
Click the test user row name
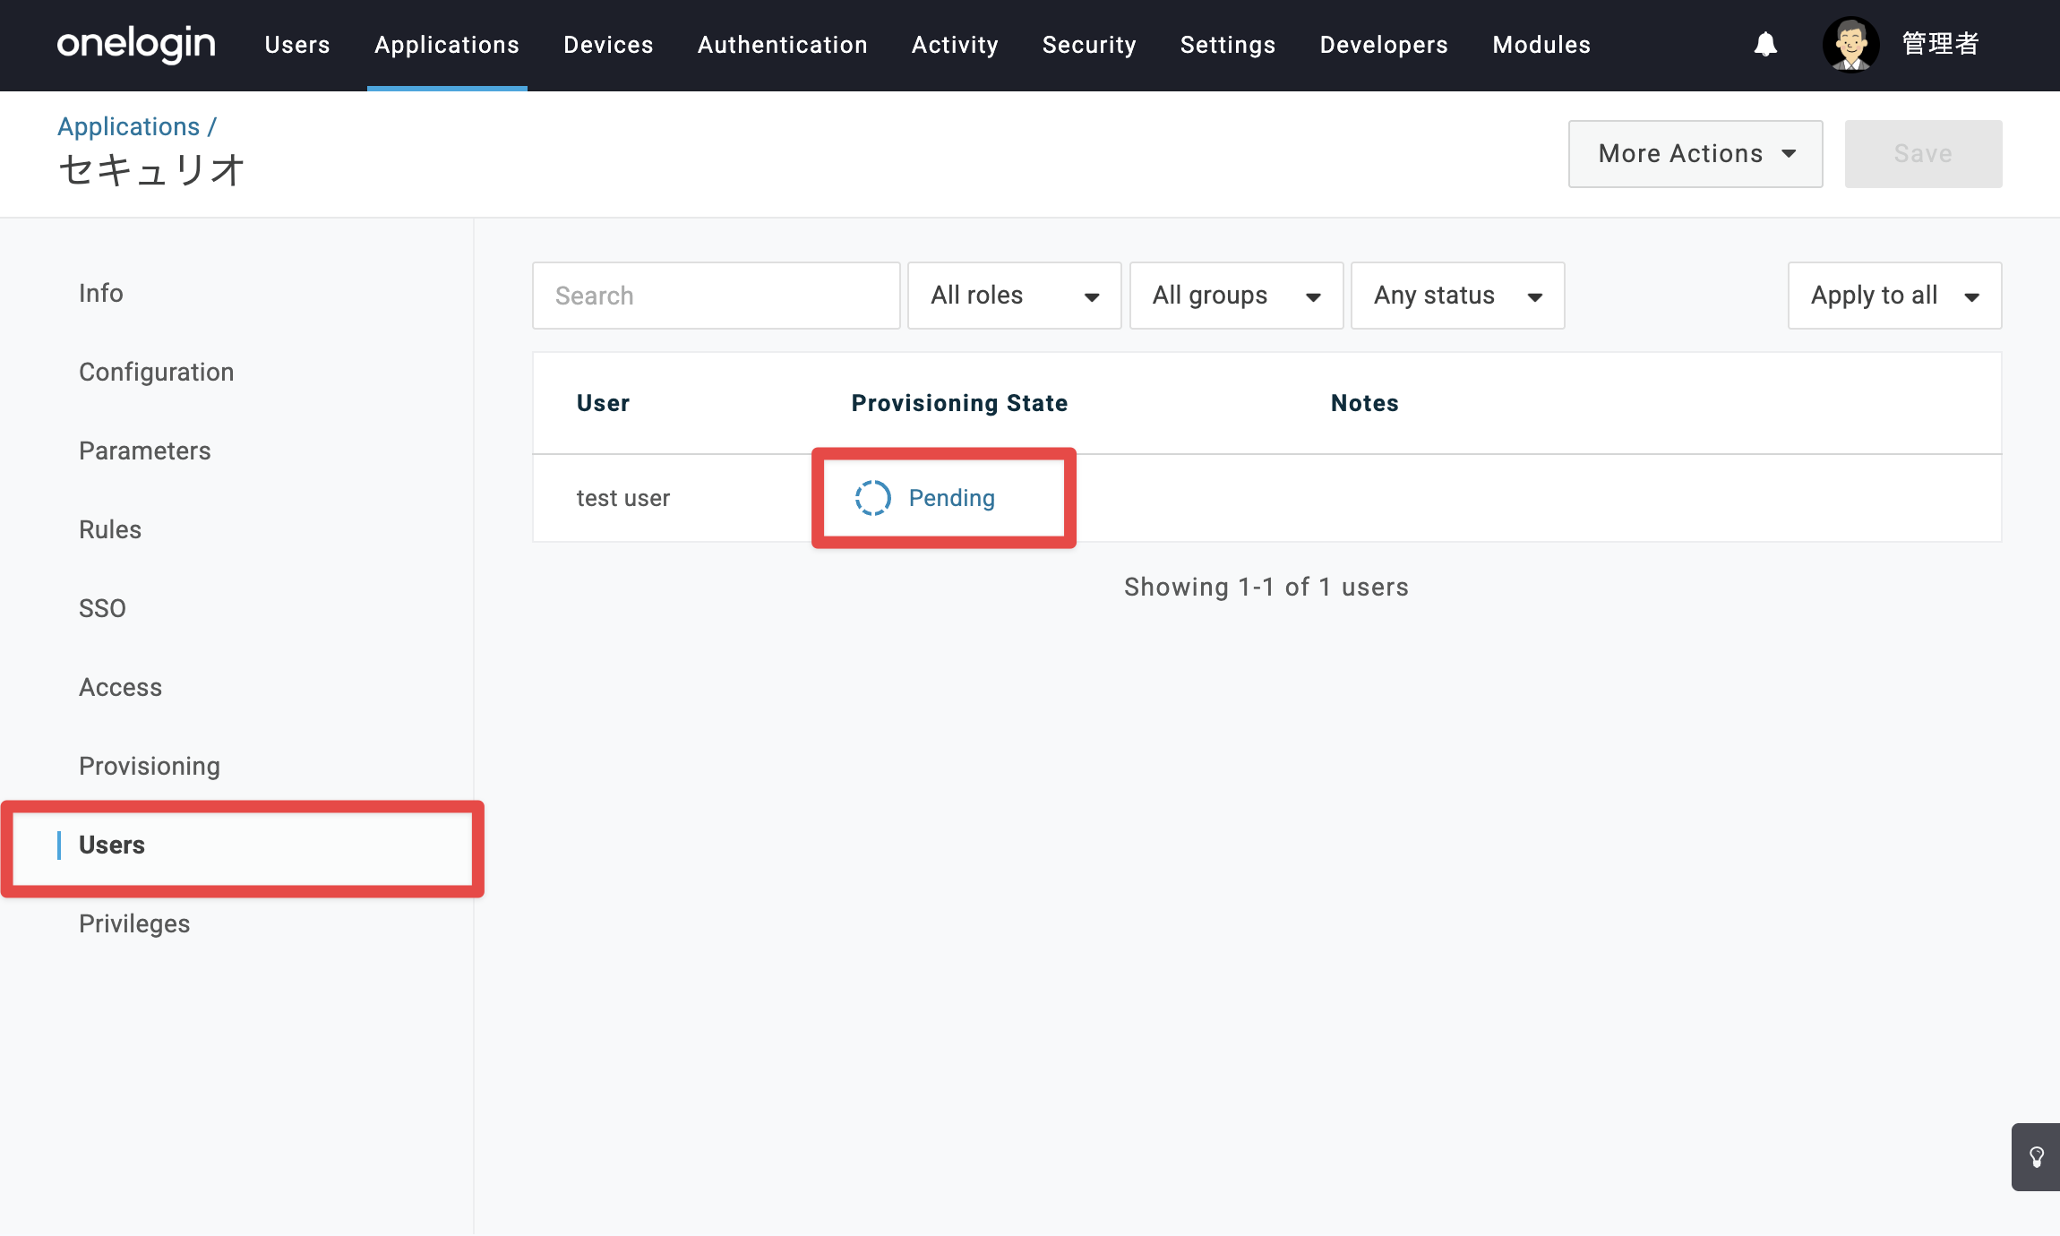[x=623, y=498]
